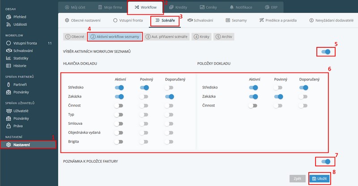The height and width of the screenshot is (186, 358).
Task: Open the Predikce a pravidla tab
Action: [277, 20]
